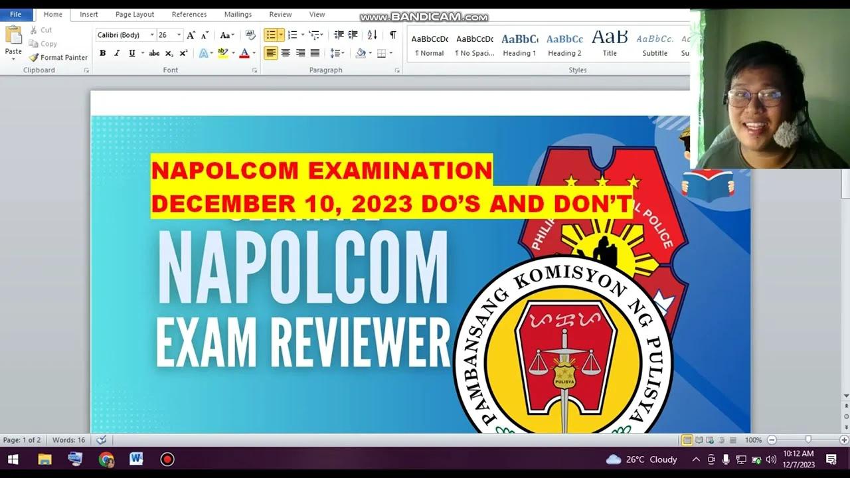Click Words: 16 in the status bar
Image resolution: width=850 pixels, height=478 pixels.
[x=69, y=439]
